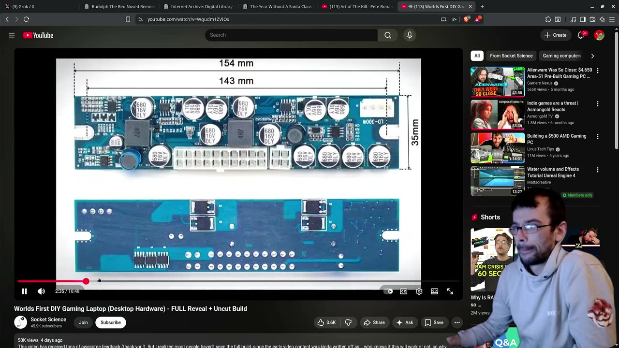Focus the YouTube search field
This screenshot has height=348, width=619.
292,35
